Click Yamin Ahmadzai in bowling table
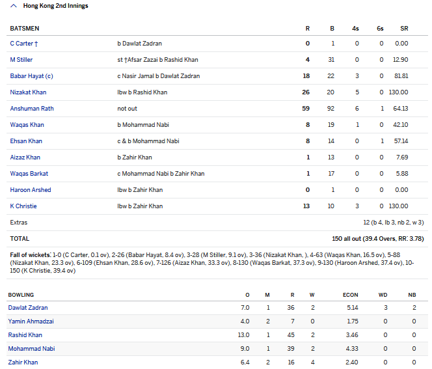 tap(31, 321)
